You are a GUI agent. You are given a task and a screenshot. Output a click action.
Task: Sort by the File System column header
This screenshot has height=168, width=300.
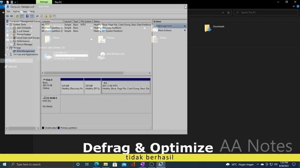click(86, 21)
